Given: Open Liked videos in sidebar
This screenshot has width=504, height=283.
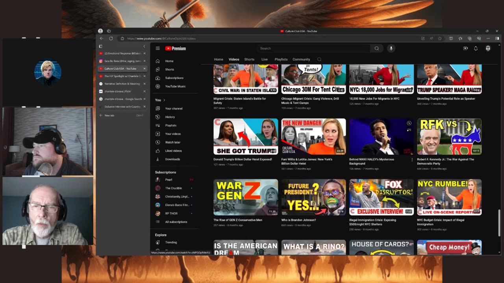Looking at the screenshot, I should (x=174, y=151).
